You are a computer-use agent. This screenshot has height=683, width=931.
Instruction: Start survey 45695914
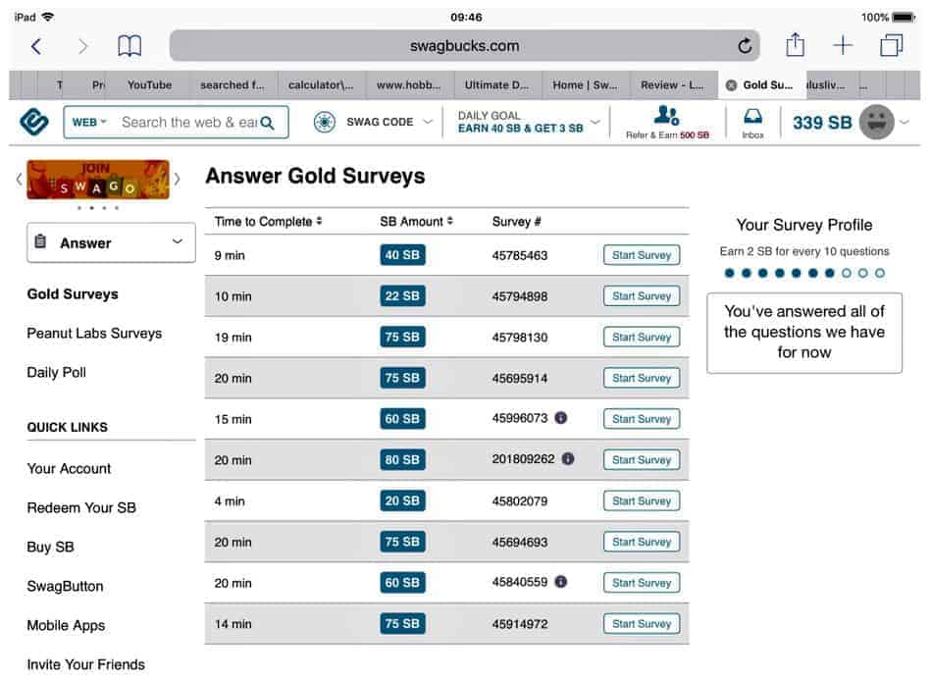click(642, 378)
